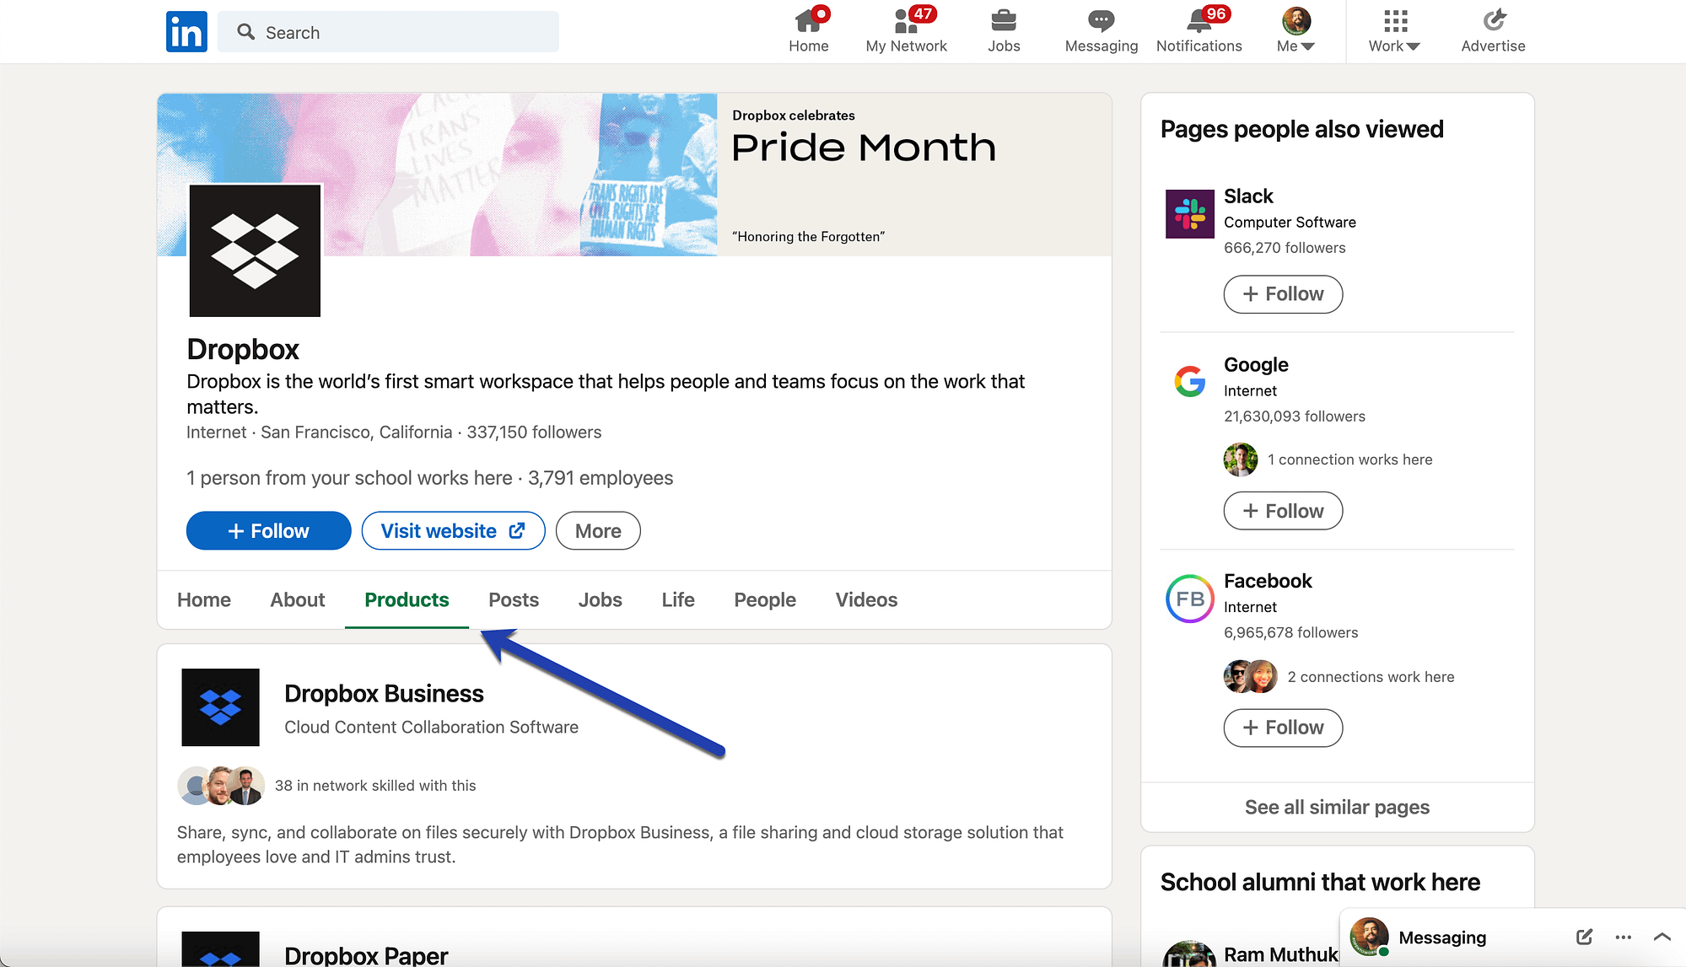Click the Google page name
This screenshot has height=967, width=1686.
coord(1256,365)
